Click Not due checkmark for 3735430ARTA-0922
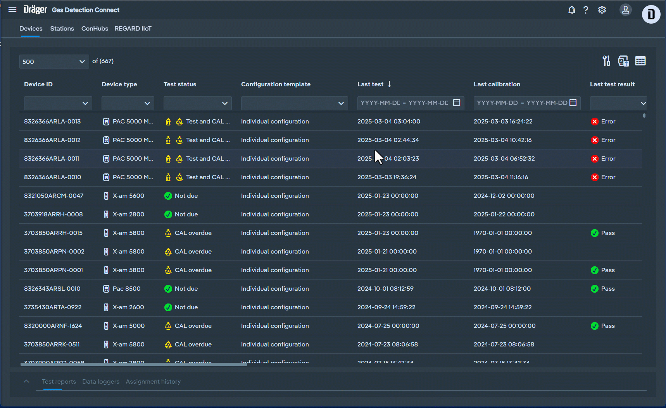The image size is (666, 408). click(x=168, y=307)
